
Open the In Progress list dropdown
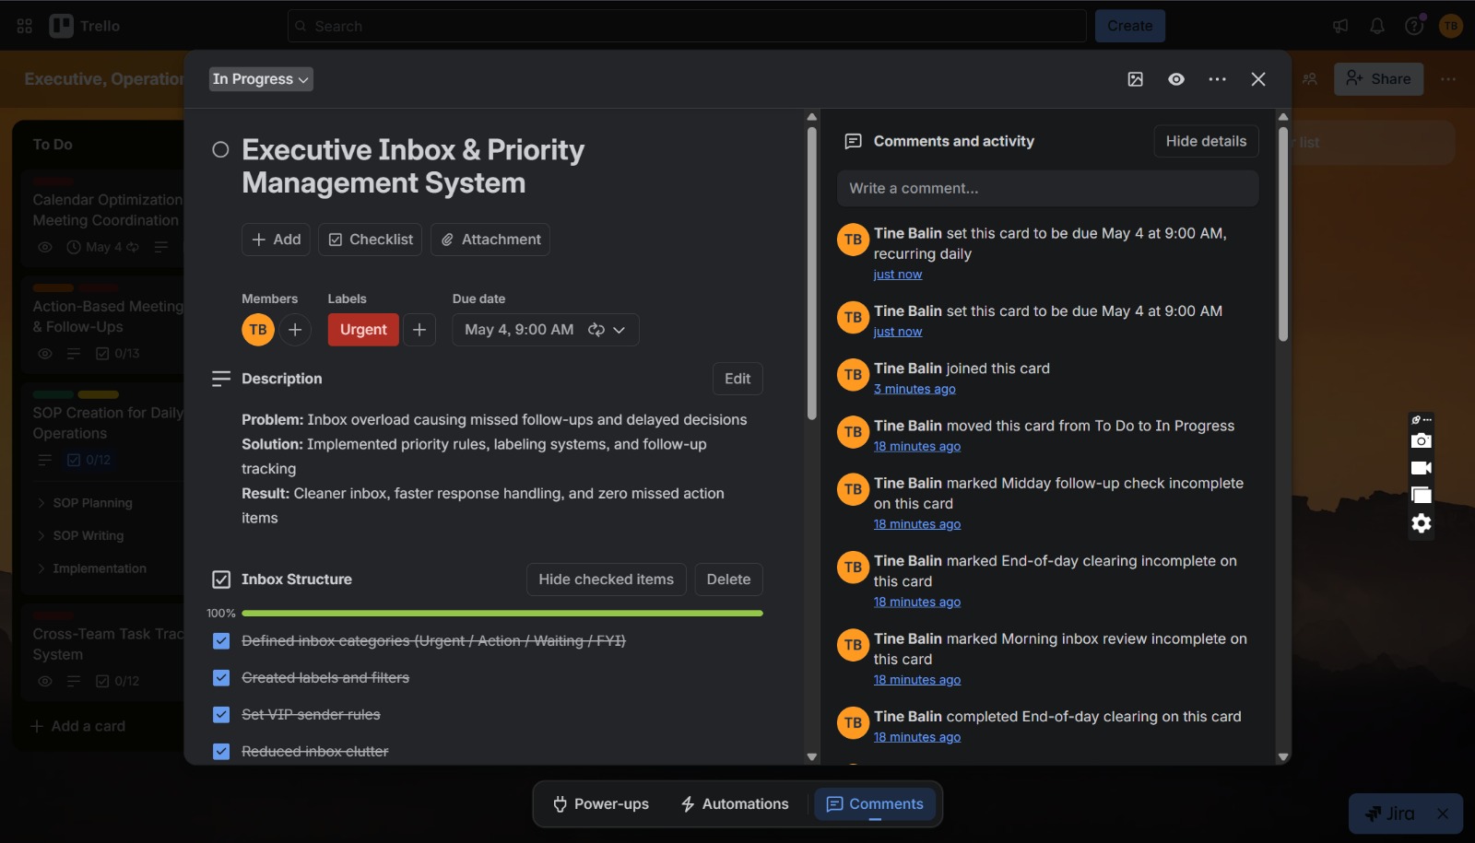[261, 79]
